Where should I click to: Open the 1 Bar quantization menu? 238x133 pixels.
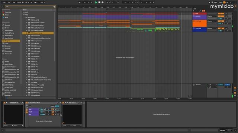point(42,3)
